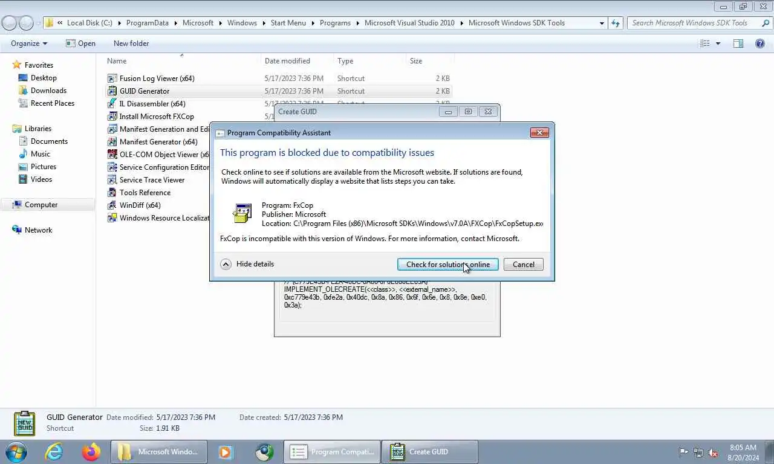This screenshot has height=464, width=774.
Task: Click Program Compatibility taskbar button
Action: 332,452
